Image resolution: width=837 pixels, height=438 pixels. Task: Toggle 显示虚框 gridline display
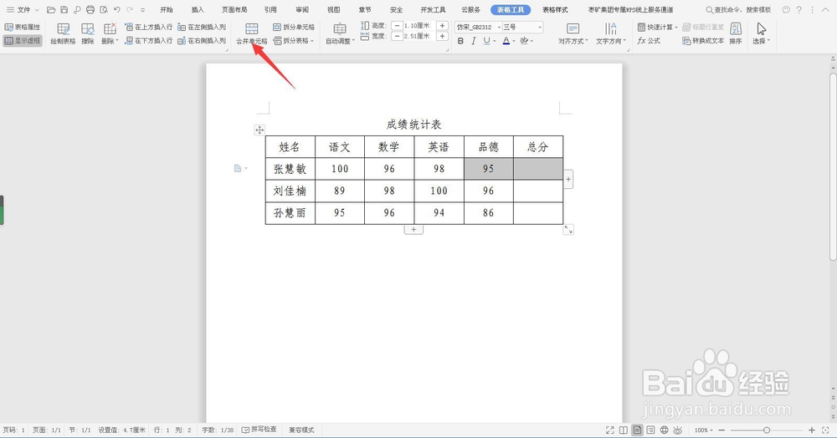[23, 40]
